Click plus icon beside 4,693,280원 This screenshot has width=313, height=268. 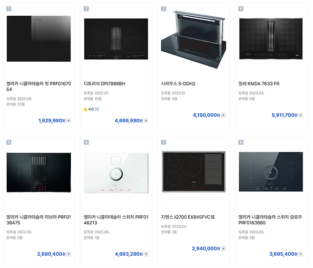[146, 254]
